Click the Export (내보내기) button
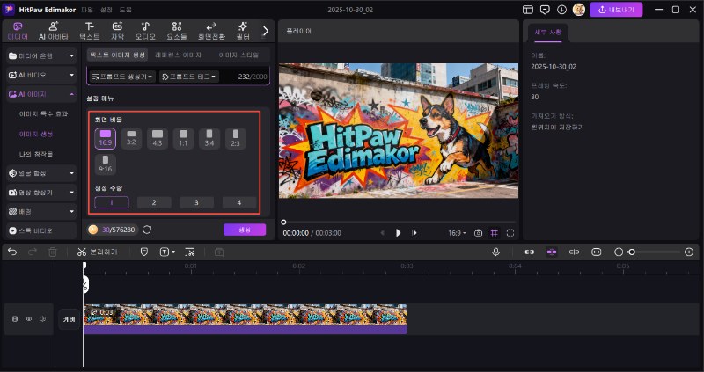704x372 pixels. click(x=616, y=10)
